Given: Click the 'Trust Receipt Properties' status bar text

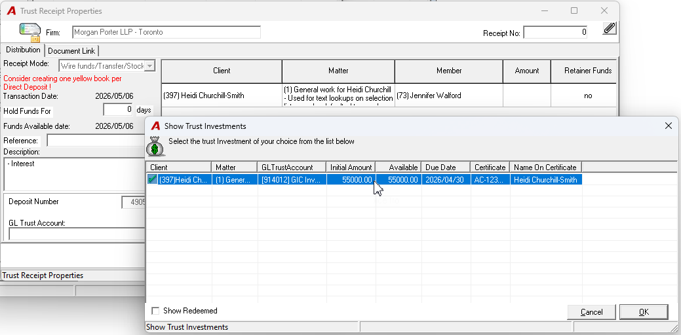Looking at the screenshot, I should click(x=43, y=275).
